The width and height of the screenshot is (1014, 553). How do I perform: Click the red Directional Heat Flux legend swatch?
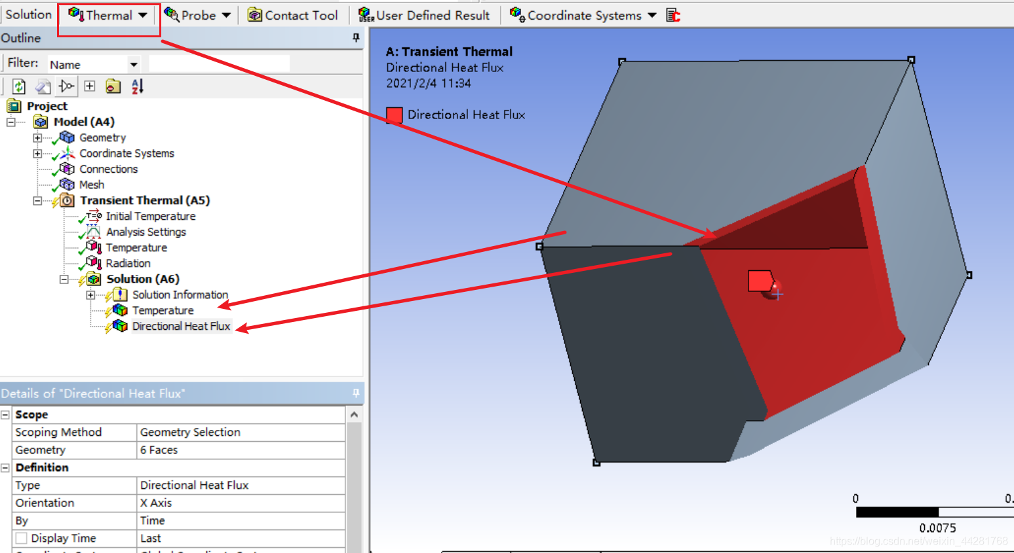tap(394, 115)
